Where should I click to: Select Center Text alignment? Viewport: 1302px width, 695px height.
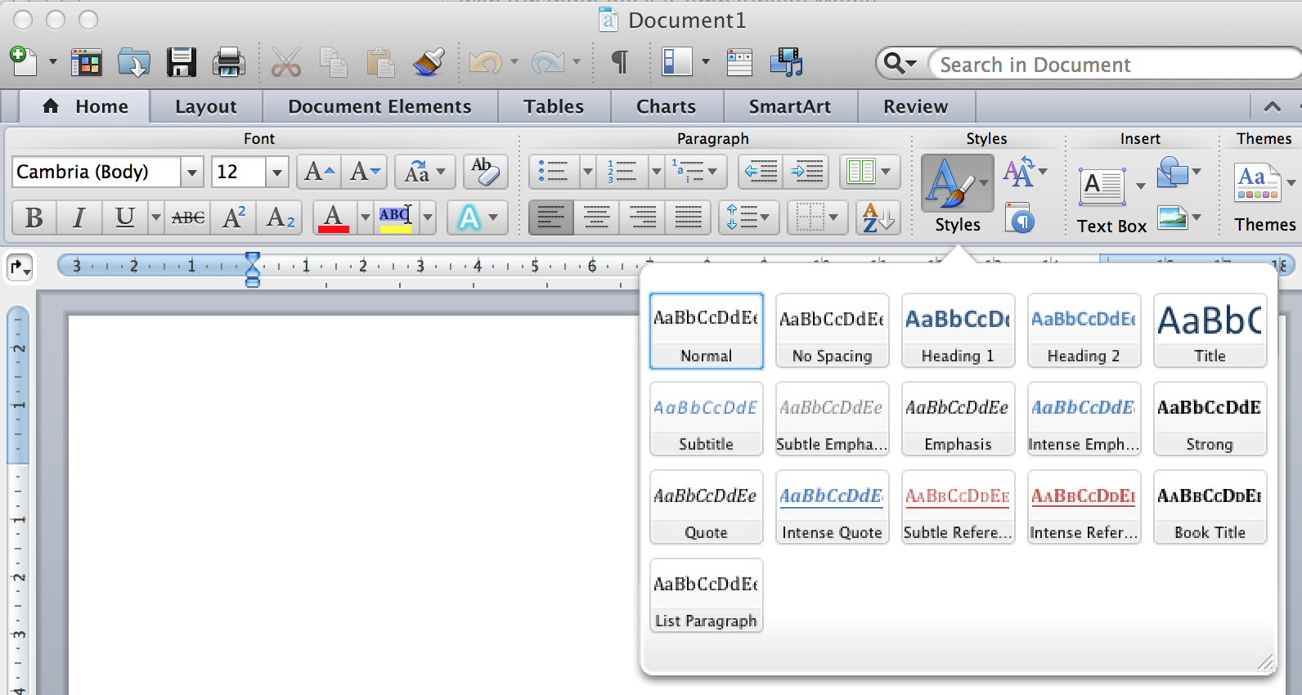(596, 217)
